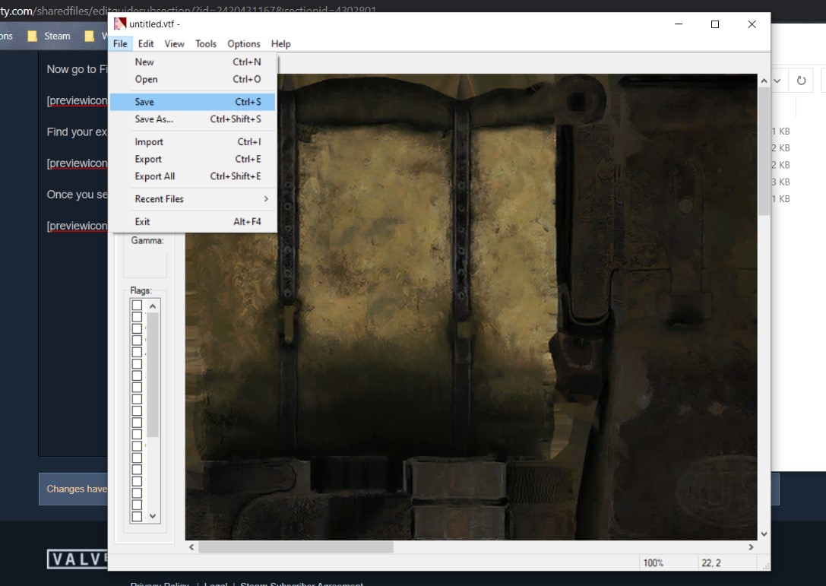
Task: Click the Flags list scroll-up arrow
Action: pyautogui.click(x=153, y=306)
